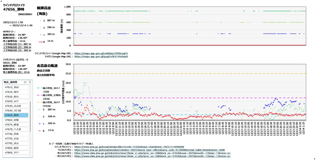Select station 47616_福井 in the slicer
Image resolution: width=316 pixels, height=161 pixels.
16,92
